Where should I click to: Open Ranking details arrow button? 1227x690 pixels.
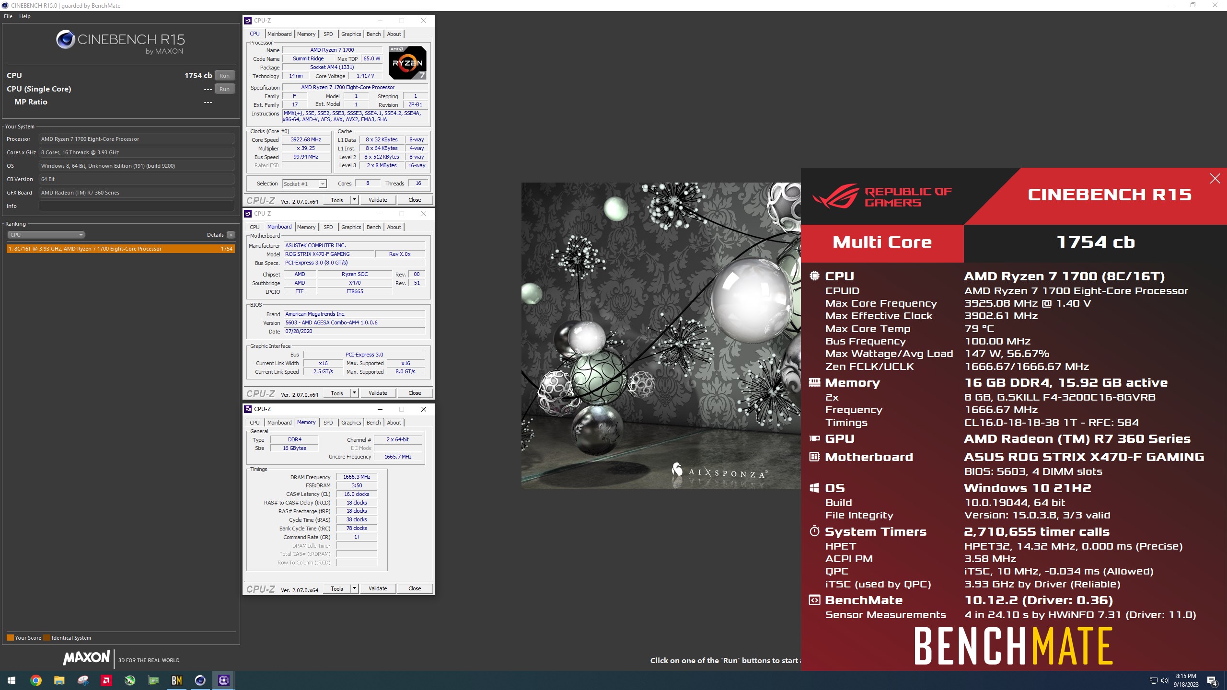231,235
